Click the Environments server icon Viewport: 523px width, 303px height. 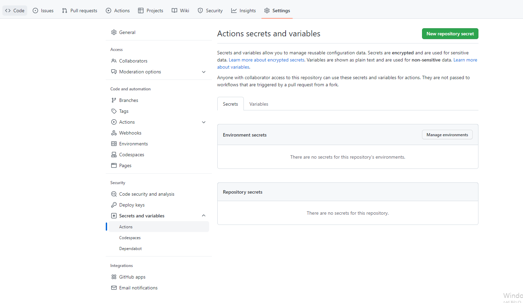(x=114, y=144)
